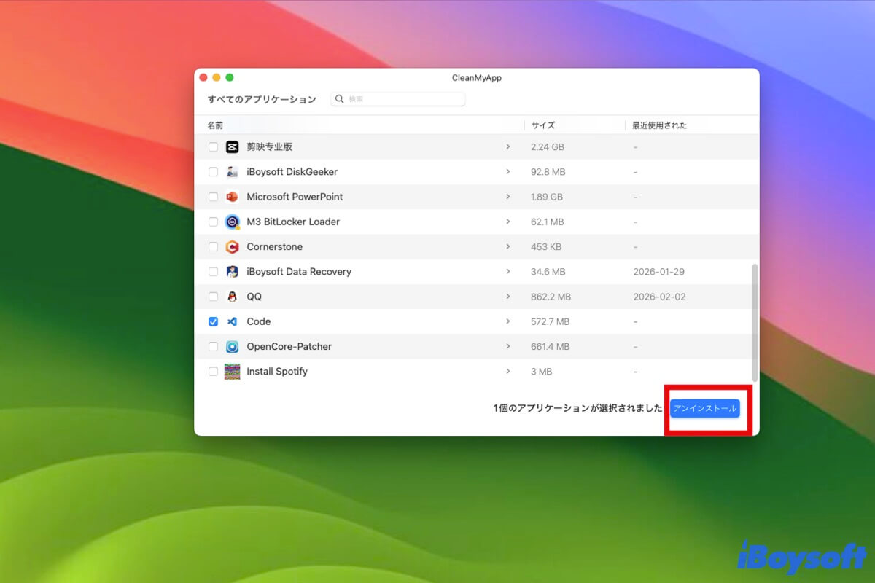
Task: Sort the list by サイズ column
Action: pos(543,125)
